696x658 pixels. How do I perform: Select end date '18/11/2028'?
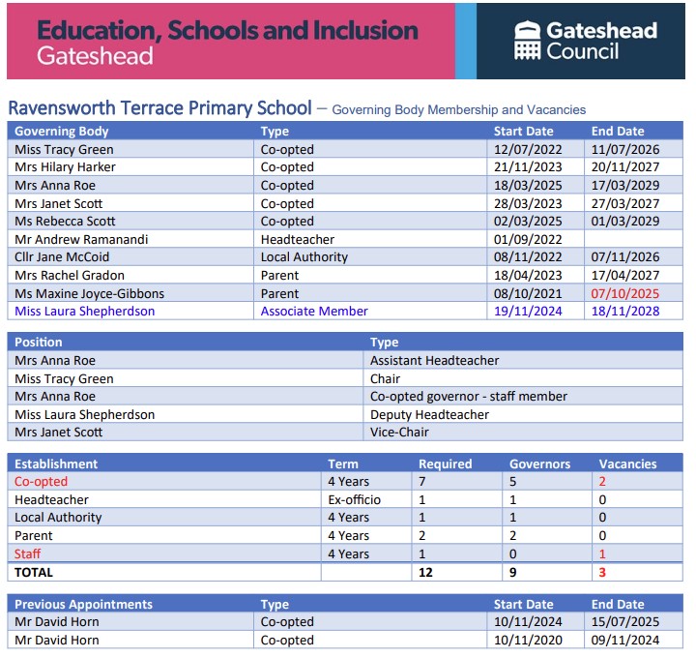pos(625,311)
